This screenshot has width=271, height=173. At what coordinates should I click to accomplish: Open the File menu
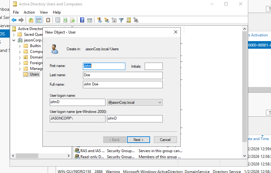click(16, 12)
